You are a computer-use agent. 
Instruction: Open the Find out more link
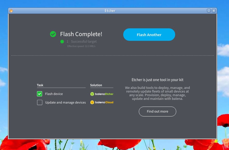[157, 112]
